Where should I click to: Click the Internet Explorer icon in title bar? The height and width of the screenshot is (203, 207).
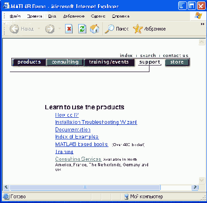(7, 6)
